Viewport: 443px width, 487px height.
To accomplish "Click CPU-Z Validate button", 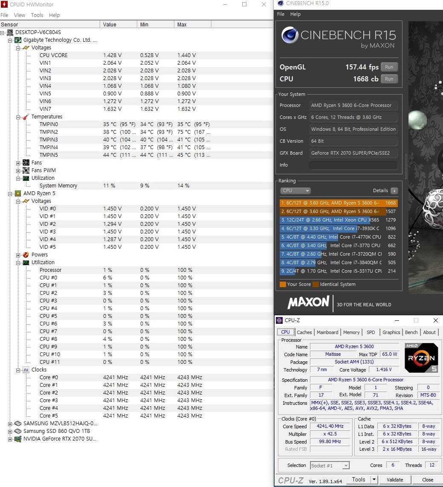I will [395, 480].
